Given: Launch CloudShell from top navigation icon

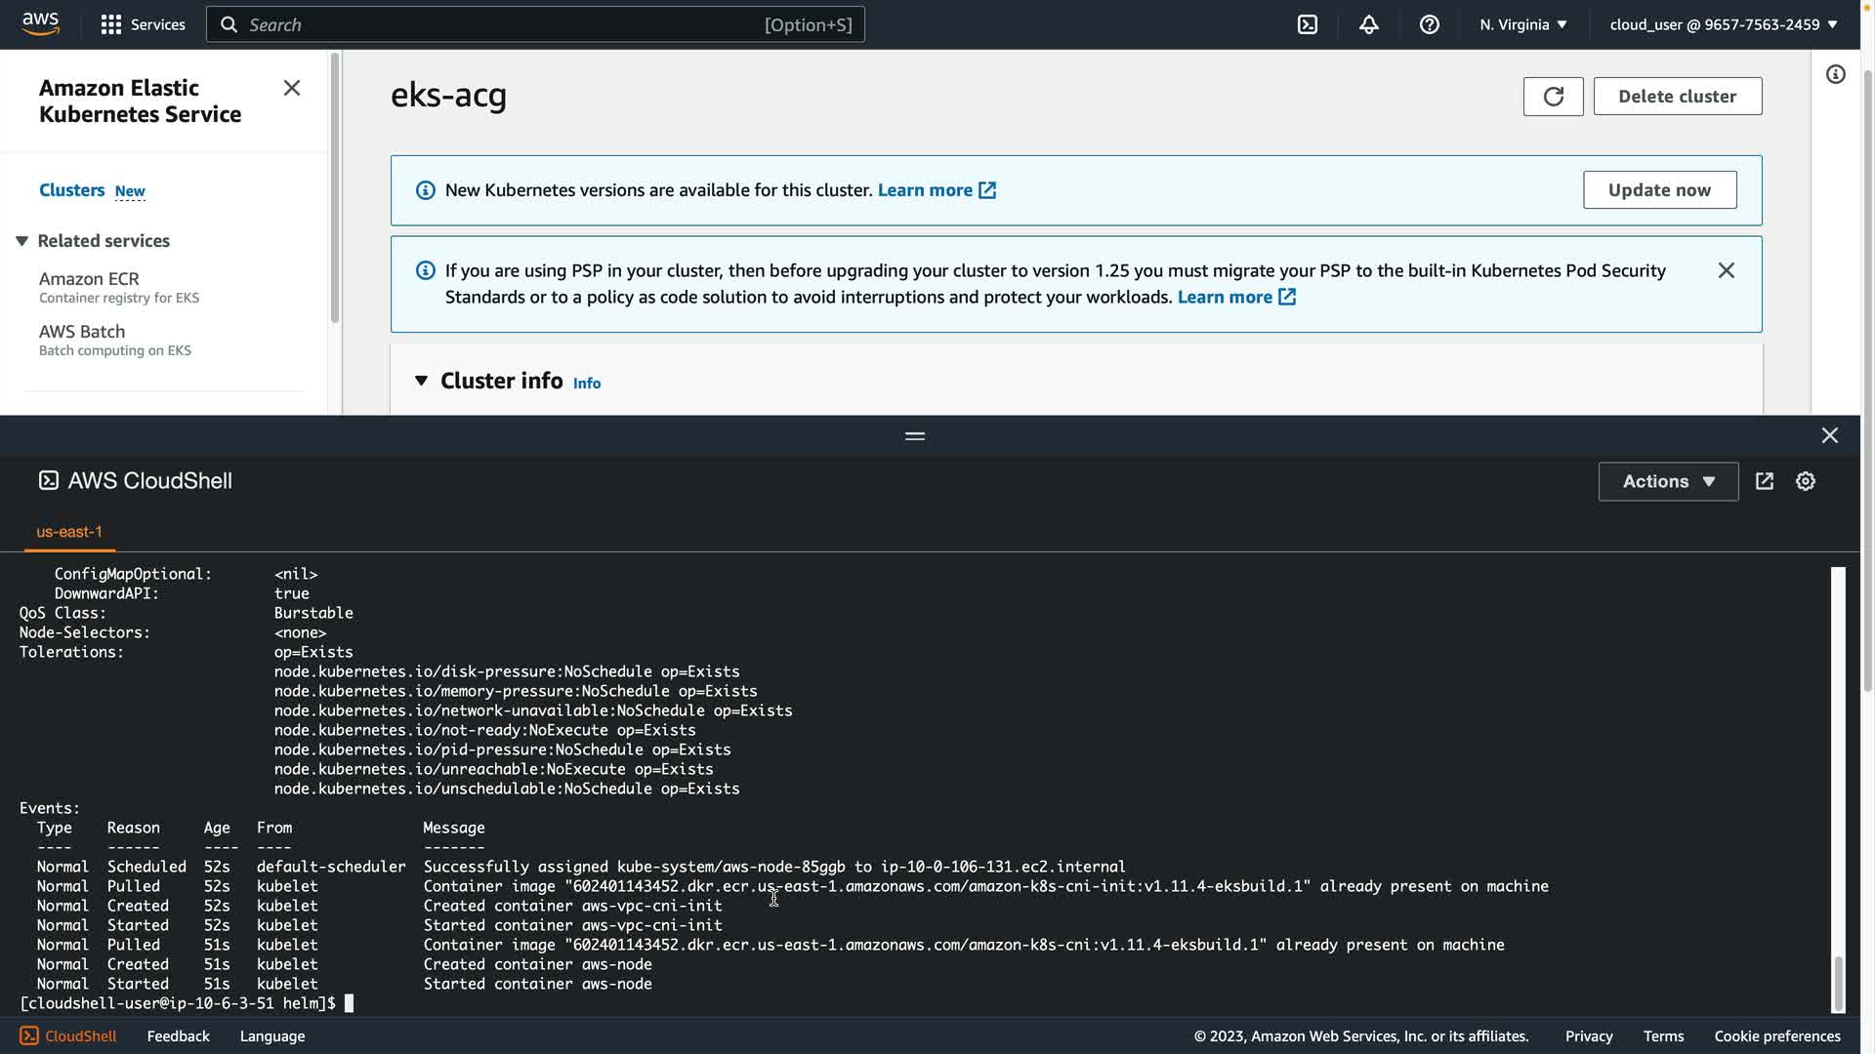Looking at the screenshot, I should [1308, 24].
